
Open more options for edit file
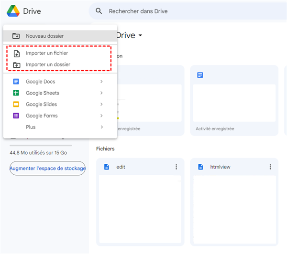pos(176,167)
